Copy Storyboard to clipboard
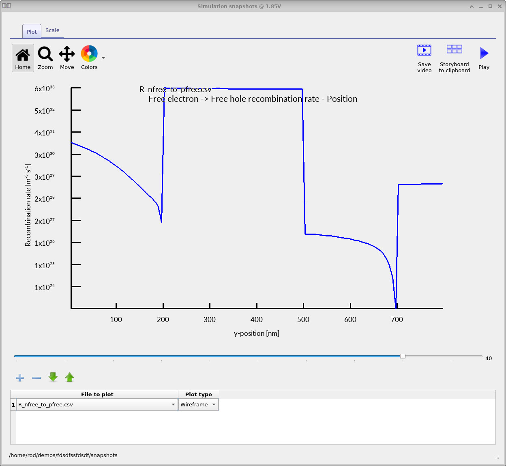Viewport: 506px width, 466px height. pyautogui.click(x=455, y=58)
